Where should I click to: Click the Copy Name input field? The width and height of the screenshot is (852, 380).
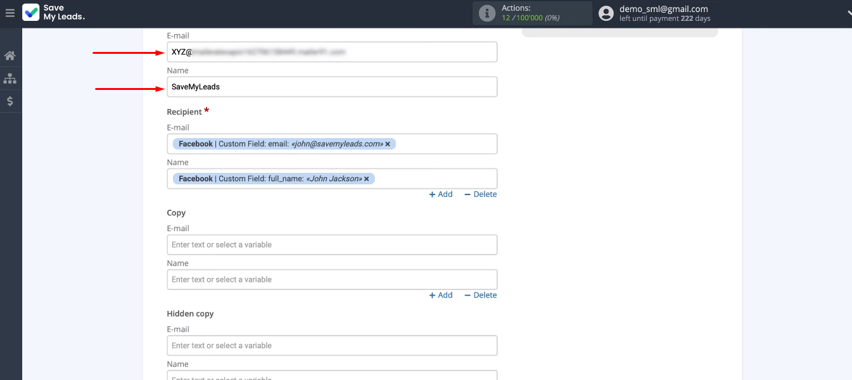332,279
